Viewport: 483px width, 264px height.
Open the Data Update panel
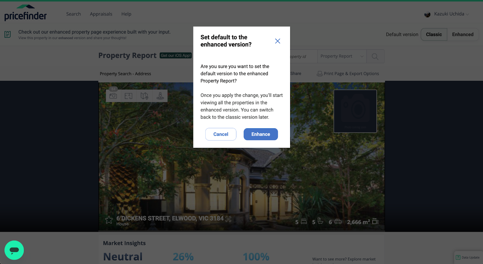[468, 257]
